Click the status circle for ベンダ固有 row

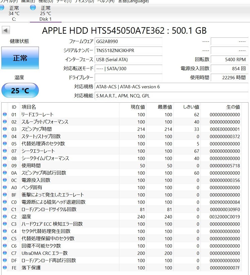point(5,187)
